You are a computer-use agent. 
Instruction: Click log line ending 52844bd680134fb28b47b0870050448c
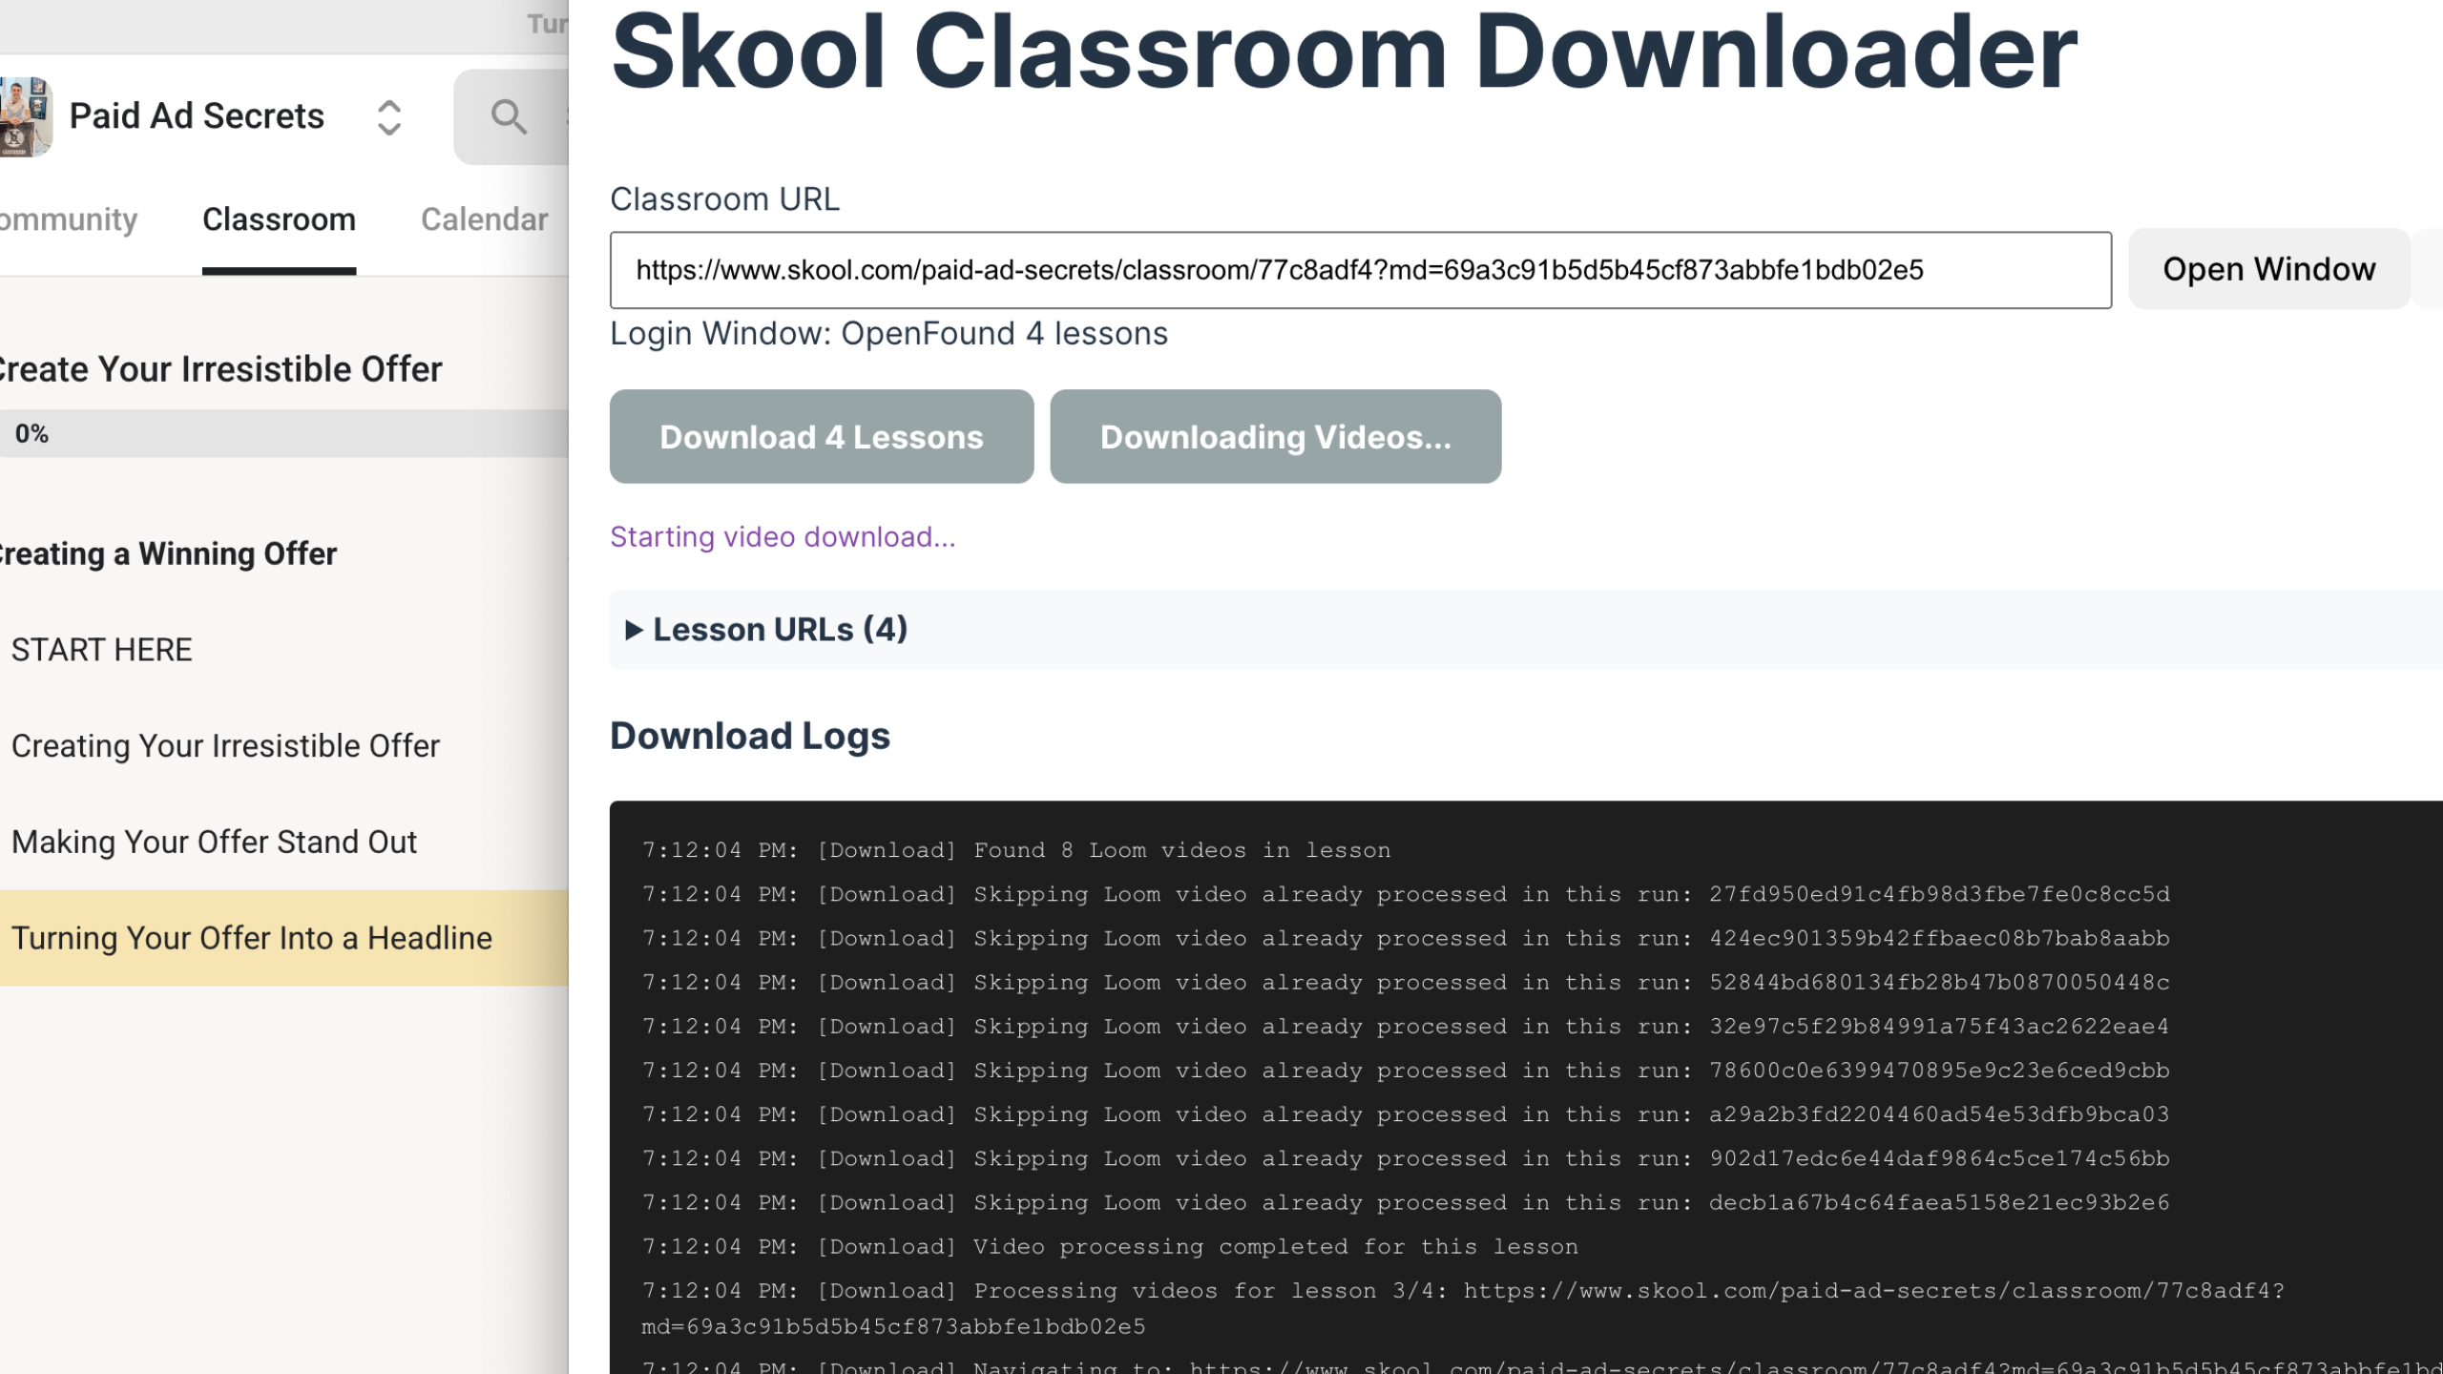1406,982
